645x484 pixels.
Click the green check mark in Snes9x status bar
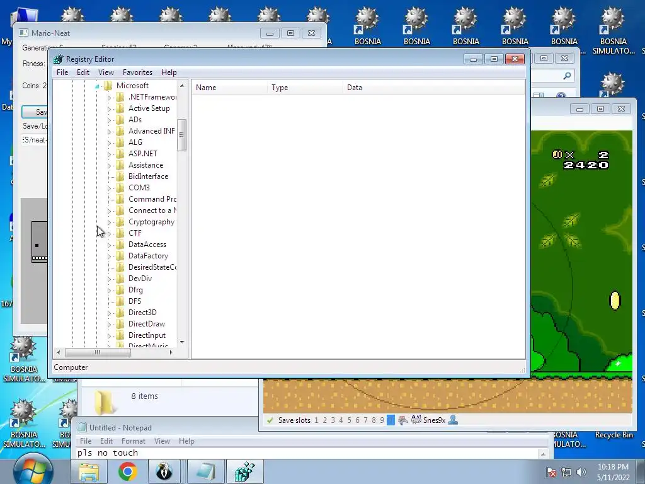pos(270,420)
